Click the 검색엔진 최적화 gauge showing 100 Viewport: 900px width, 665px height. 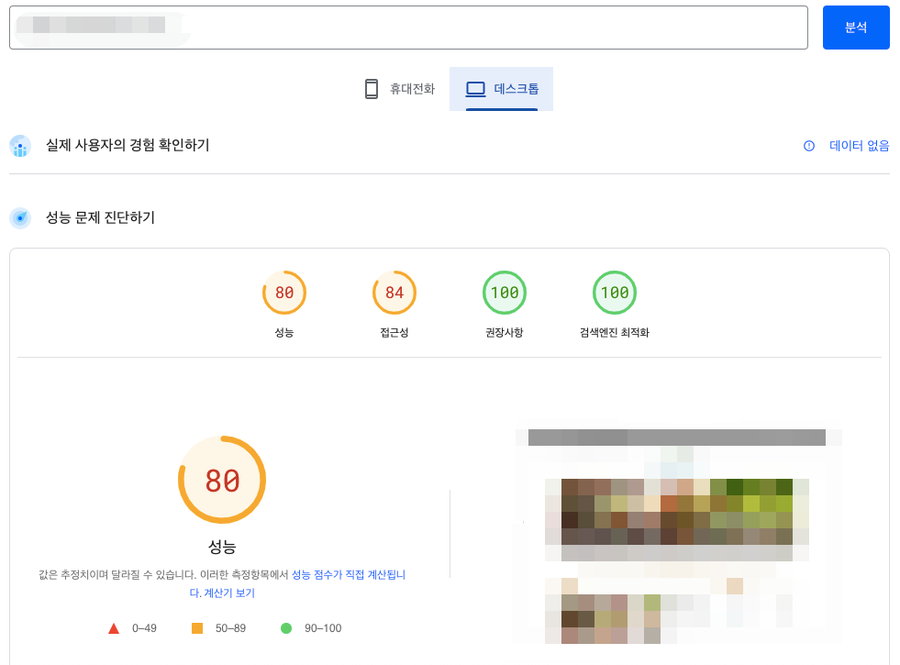[615, 292]
